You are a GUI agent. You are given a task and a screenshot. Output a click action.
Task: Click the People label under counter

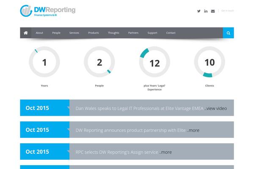coord(99,86)
